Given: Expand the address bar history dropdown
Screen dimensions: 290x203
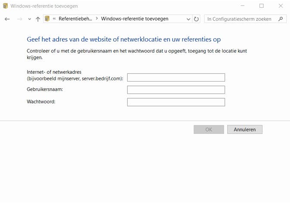Looking at the screenshot, I should (188, 19).
